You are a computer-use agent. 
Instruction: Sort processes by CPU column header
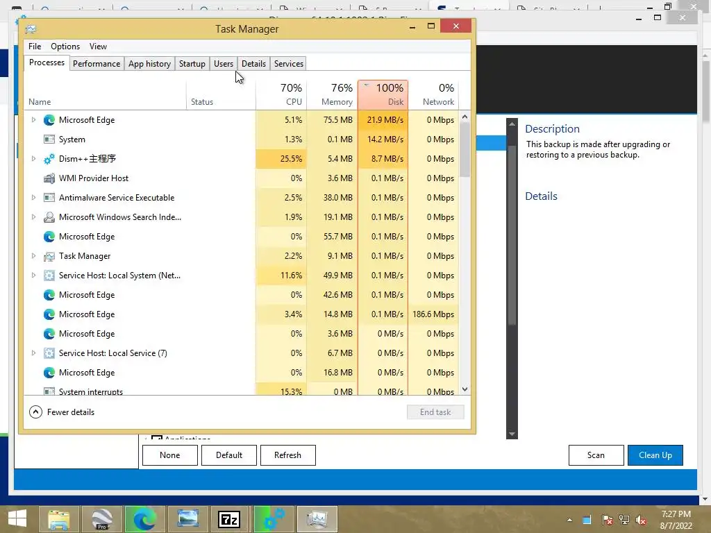[282, 94]
